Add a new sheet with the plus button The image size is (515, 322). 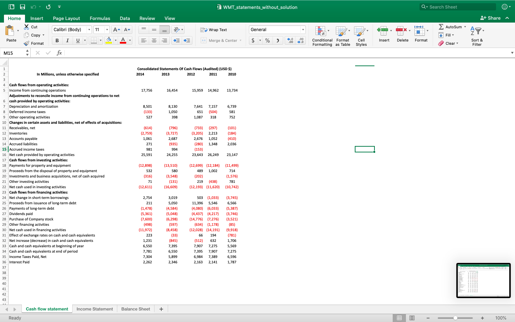(161, 309)
